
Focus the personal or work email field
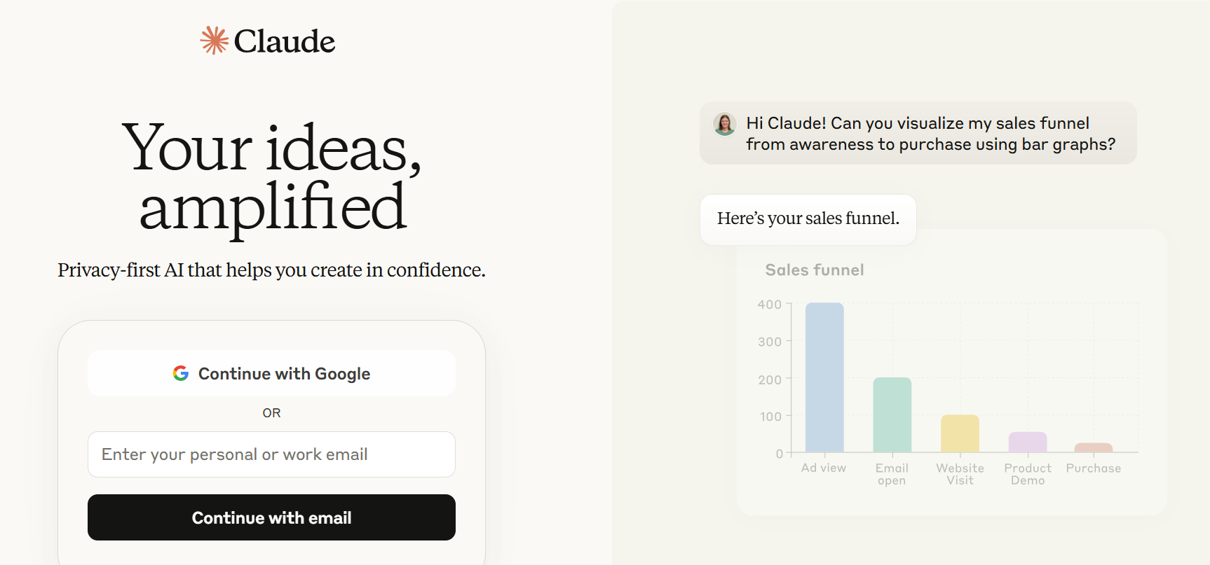[x=271, y=454]
